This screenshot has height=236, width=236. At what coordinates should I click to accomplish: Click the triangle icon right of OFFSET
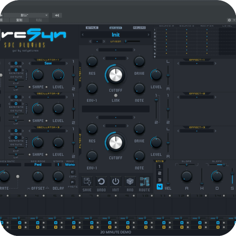(47, 188)
